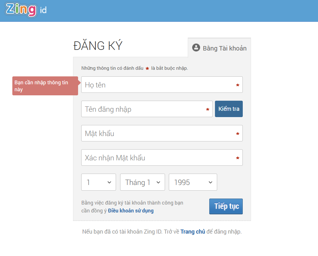The height and width of the screenshot is (256, 318).
Task: Select the Mật khẩu password field
Action: coord(158,134)
